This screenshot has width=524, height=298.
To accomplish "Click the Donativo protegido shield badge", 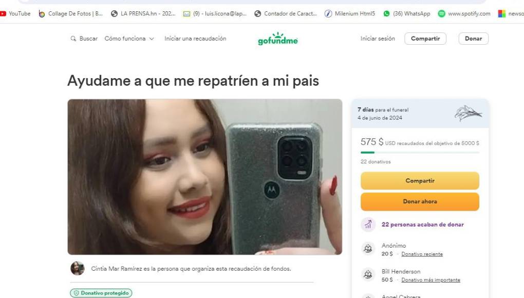I will (x=101, y=293).
